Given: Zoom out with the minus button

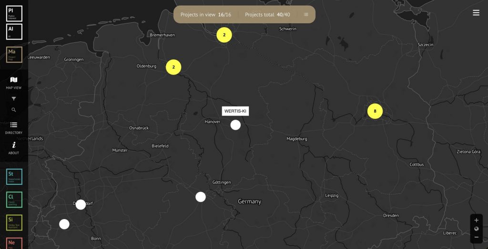Looking at the screenshot, I should point(476,237).
